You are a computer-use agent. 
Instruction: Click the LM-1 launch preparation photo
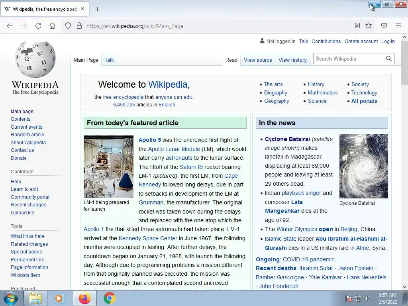(108, 166)
